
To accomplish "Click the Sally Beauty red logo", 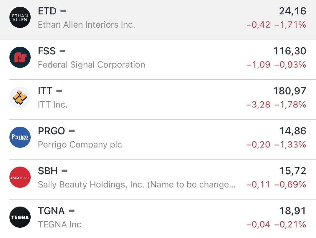I will (x=20, y=177).
